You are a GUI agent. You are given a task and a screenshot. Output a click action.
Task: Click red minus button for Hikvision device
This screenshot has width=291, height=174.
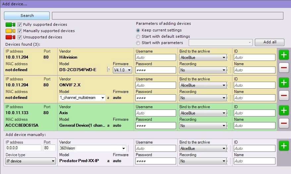point(284,68)
